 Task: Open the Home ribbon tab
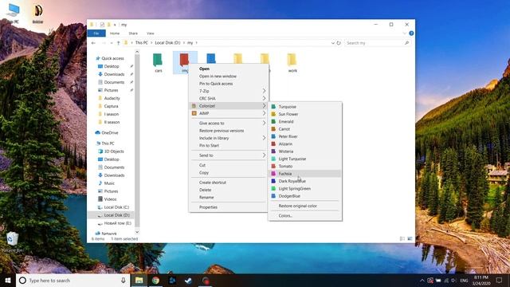coord(115,33)
